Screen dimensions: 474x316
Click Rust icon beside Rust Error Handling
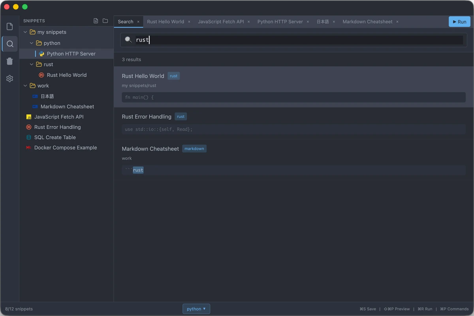tap(29, 127)
